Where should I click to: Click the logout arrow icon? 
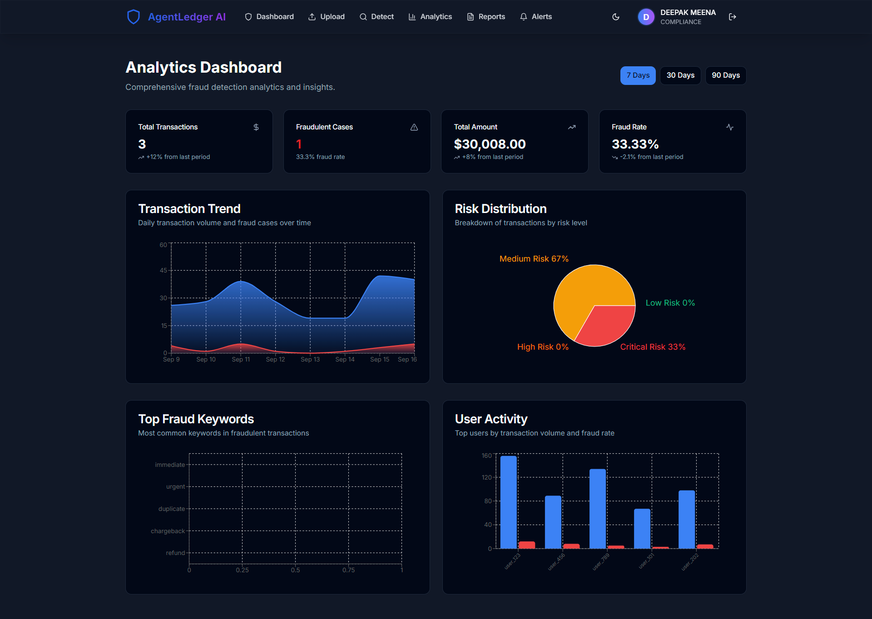[x=732, y=17]
